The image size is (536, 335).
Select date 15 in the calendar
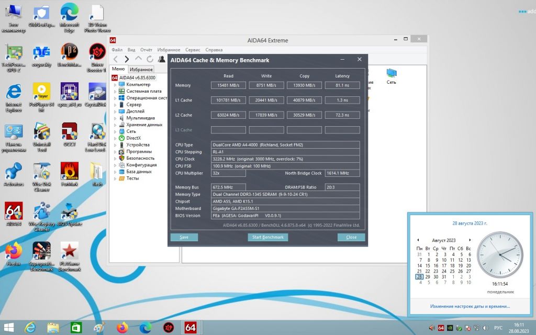click(x=428, y=265)
